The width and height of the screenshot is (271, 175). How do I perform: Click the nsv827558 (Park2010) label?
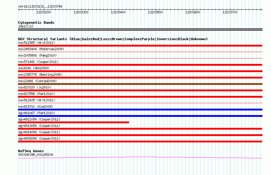click(37, 94)
